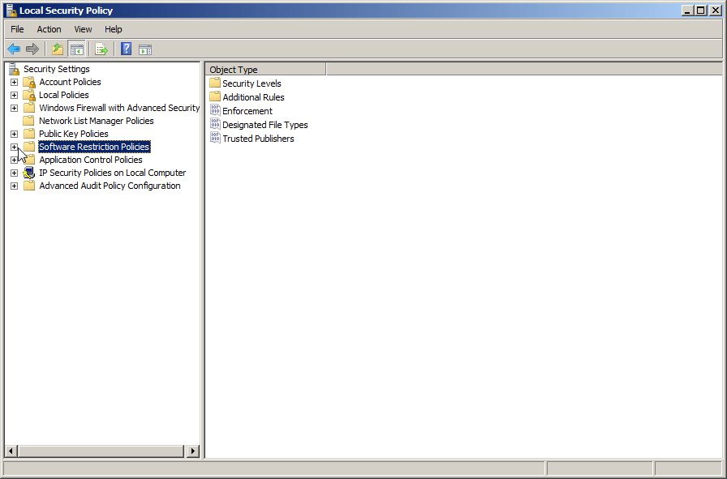Select Advanced Audit Policy Configuration

click(x=110, y=186)
